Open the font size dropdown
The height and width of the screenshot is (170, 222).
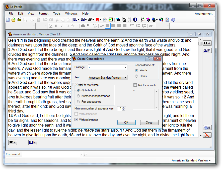(x=46, y=26)
